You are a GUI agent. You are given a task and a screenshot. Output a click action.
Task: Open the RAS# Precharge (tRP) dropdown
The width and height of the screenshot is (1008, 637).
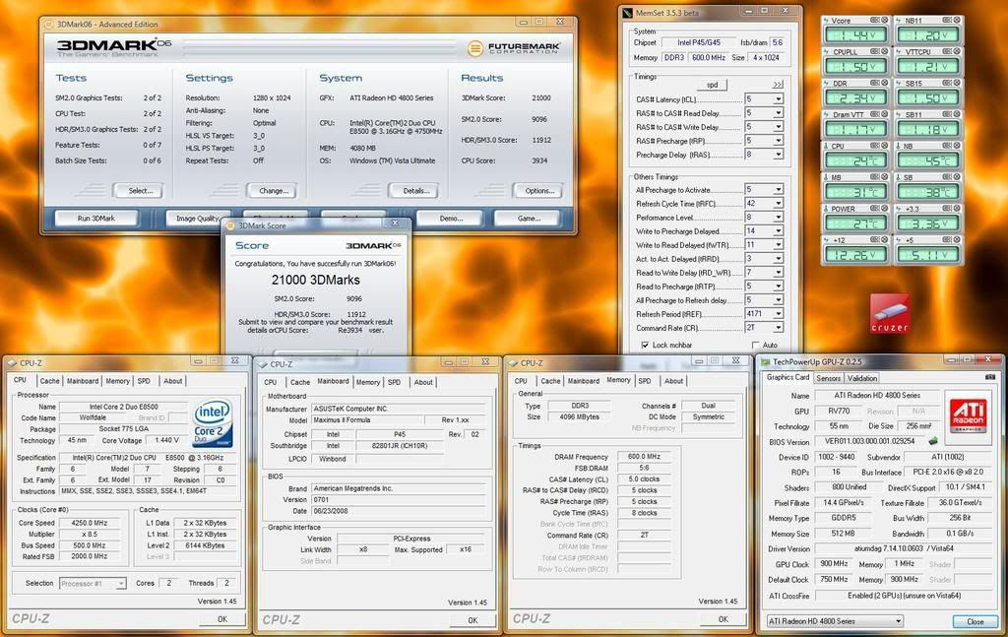pyautogui.click(x=779, y=141)
